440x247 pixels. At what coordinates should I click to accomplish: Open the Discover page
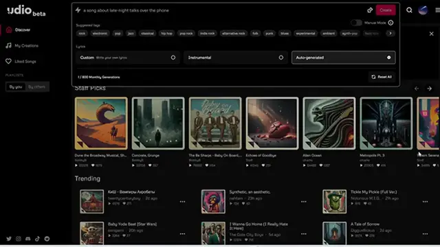click(x=23, y=30)
